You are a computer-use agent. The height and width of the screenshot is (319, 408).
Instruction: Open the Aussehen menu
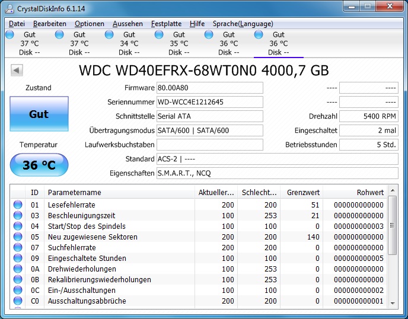[x=128, y=24]
